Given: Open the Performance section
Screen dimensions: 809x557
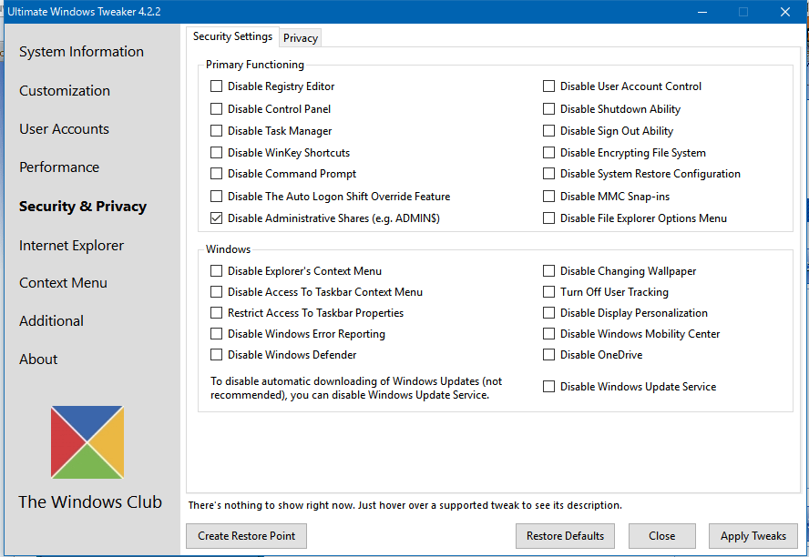Looking at the screenshot, I should 59,167.
